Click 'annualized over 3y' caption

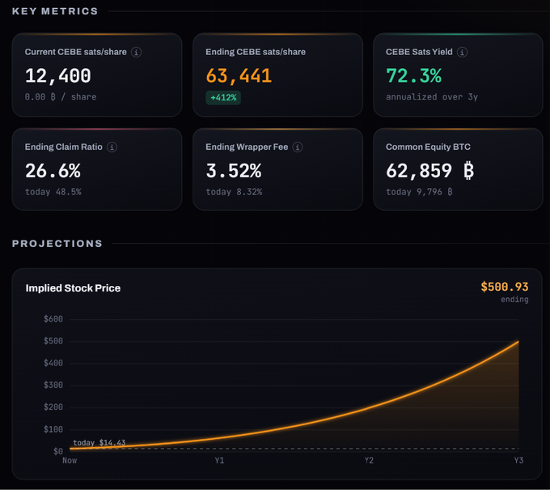[x=432, y=97]
